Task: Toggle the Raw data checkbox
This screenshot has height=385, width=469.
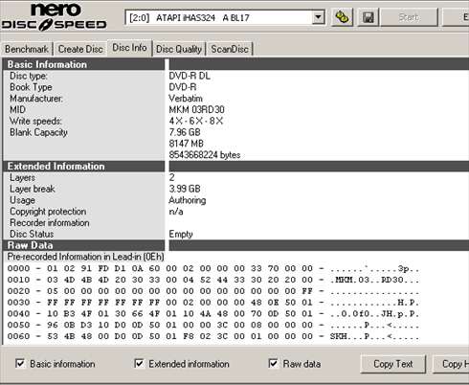Action: tap(274, 363)
